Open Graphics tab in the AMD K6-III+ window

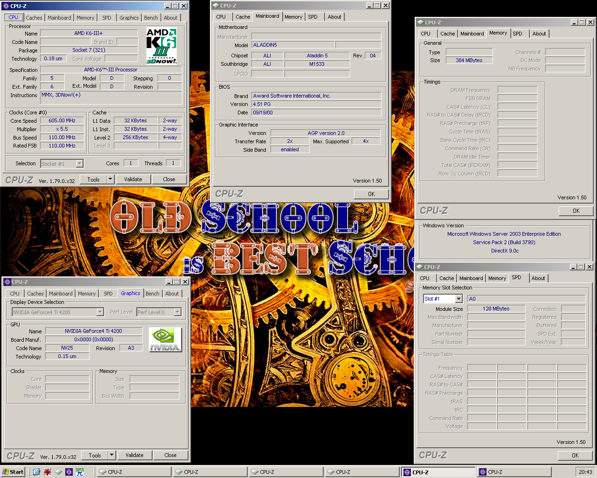pos(129,18)
